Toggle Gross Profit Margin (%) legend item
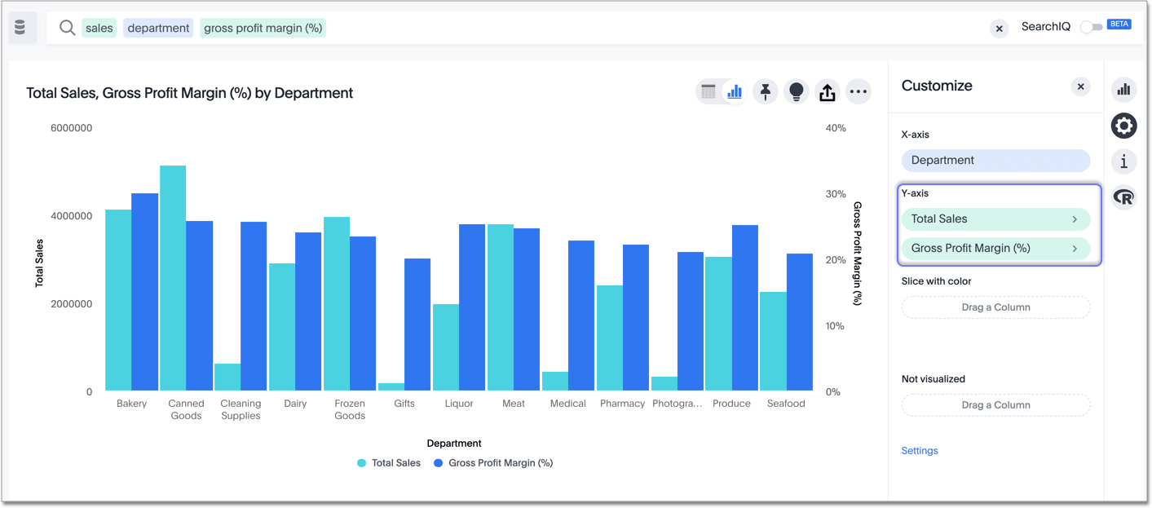This screenshot has height=508, width=1152. tap(493, 463)
